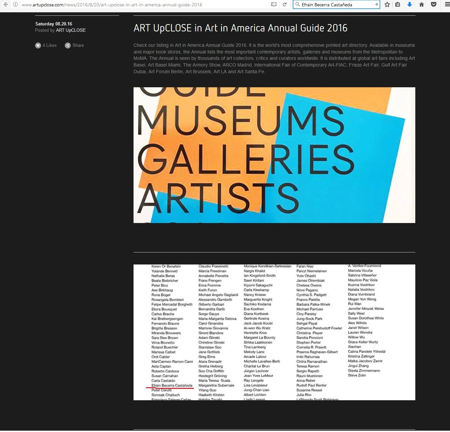
Task: Show bookmarks list icon
Action: (x=398, y=5)
